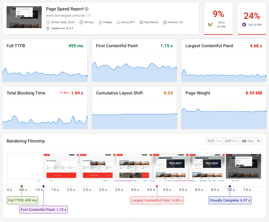Switch to the FCP 1.1 s filmstrip view
Viewport: 269px width, 222px height.
click(x=214, y=141)
